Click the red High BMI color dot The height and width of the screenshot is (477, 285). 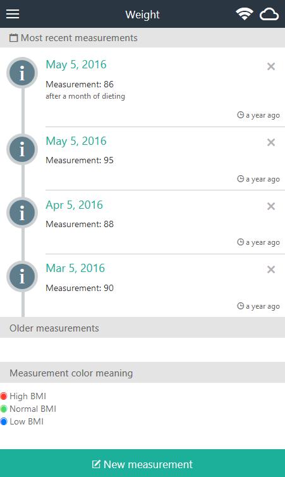tap(4, 396)
